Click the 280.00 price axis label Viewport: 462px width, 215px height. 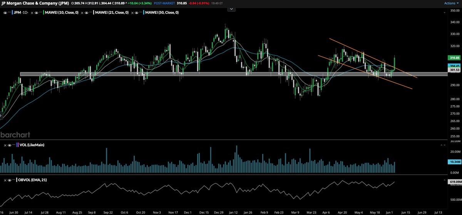point(455,99)
